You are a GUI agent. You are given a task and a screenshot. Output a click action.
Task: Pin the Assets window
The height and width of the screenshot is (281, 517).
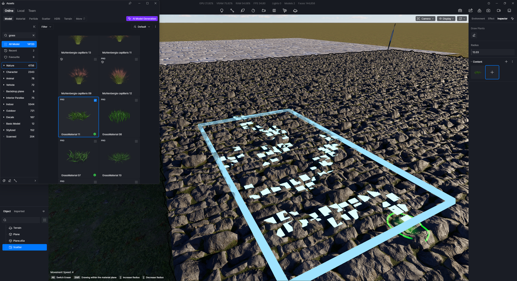tap(130, 3)
